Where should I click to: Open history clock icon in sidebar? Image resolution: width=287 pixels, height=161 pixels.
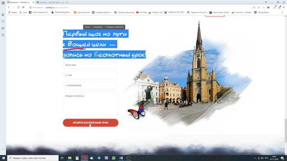click(x=3, y=35)
